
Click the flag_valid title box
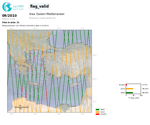coord(39,6)
